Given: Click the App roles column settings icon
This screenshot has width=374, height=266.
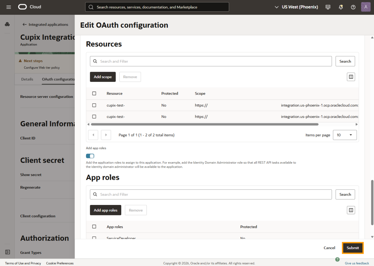Looking at the screenshot, I should (351, 210).
